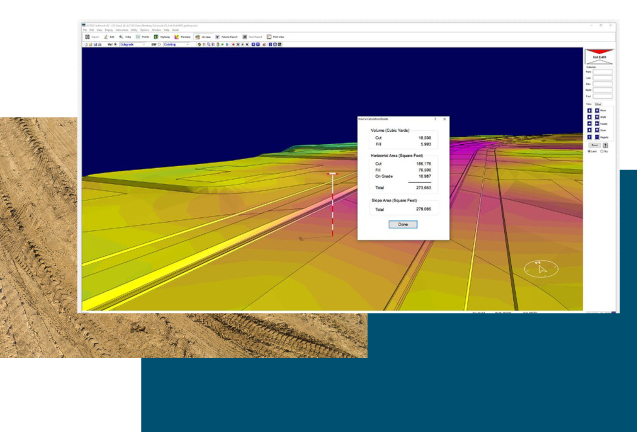Activate the 3D View icon
The width and height of the screenshot is (637, 432).
197,36
